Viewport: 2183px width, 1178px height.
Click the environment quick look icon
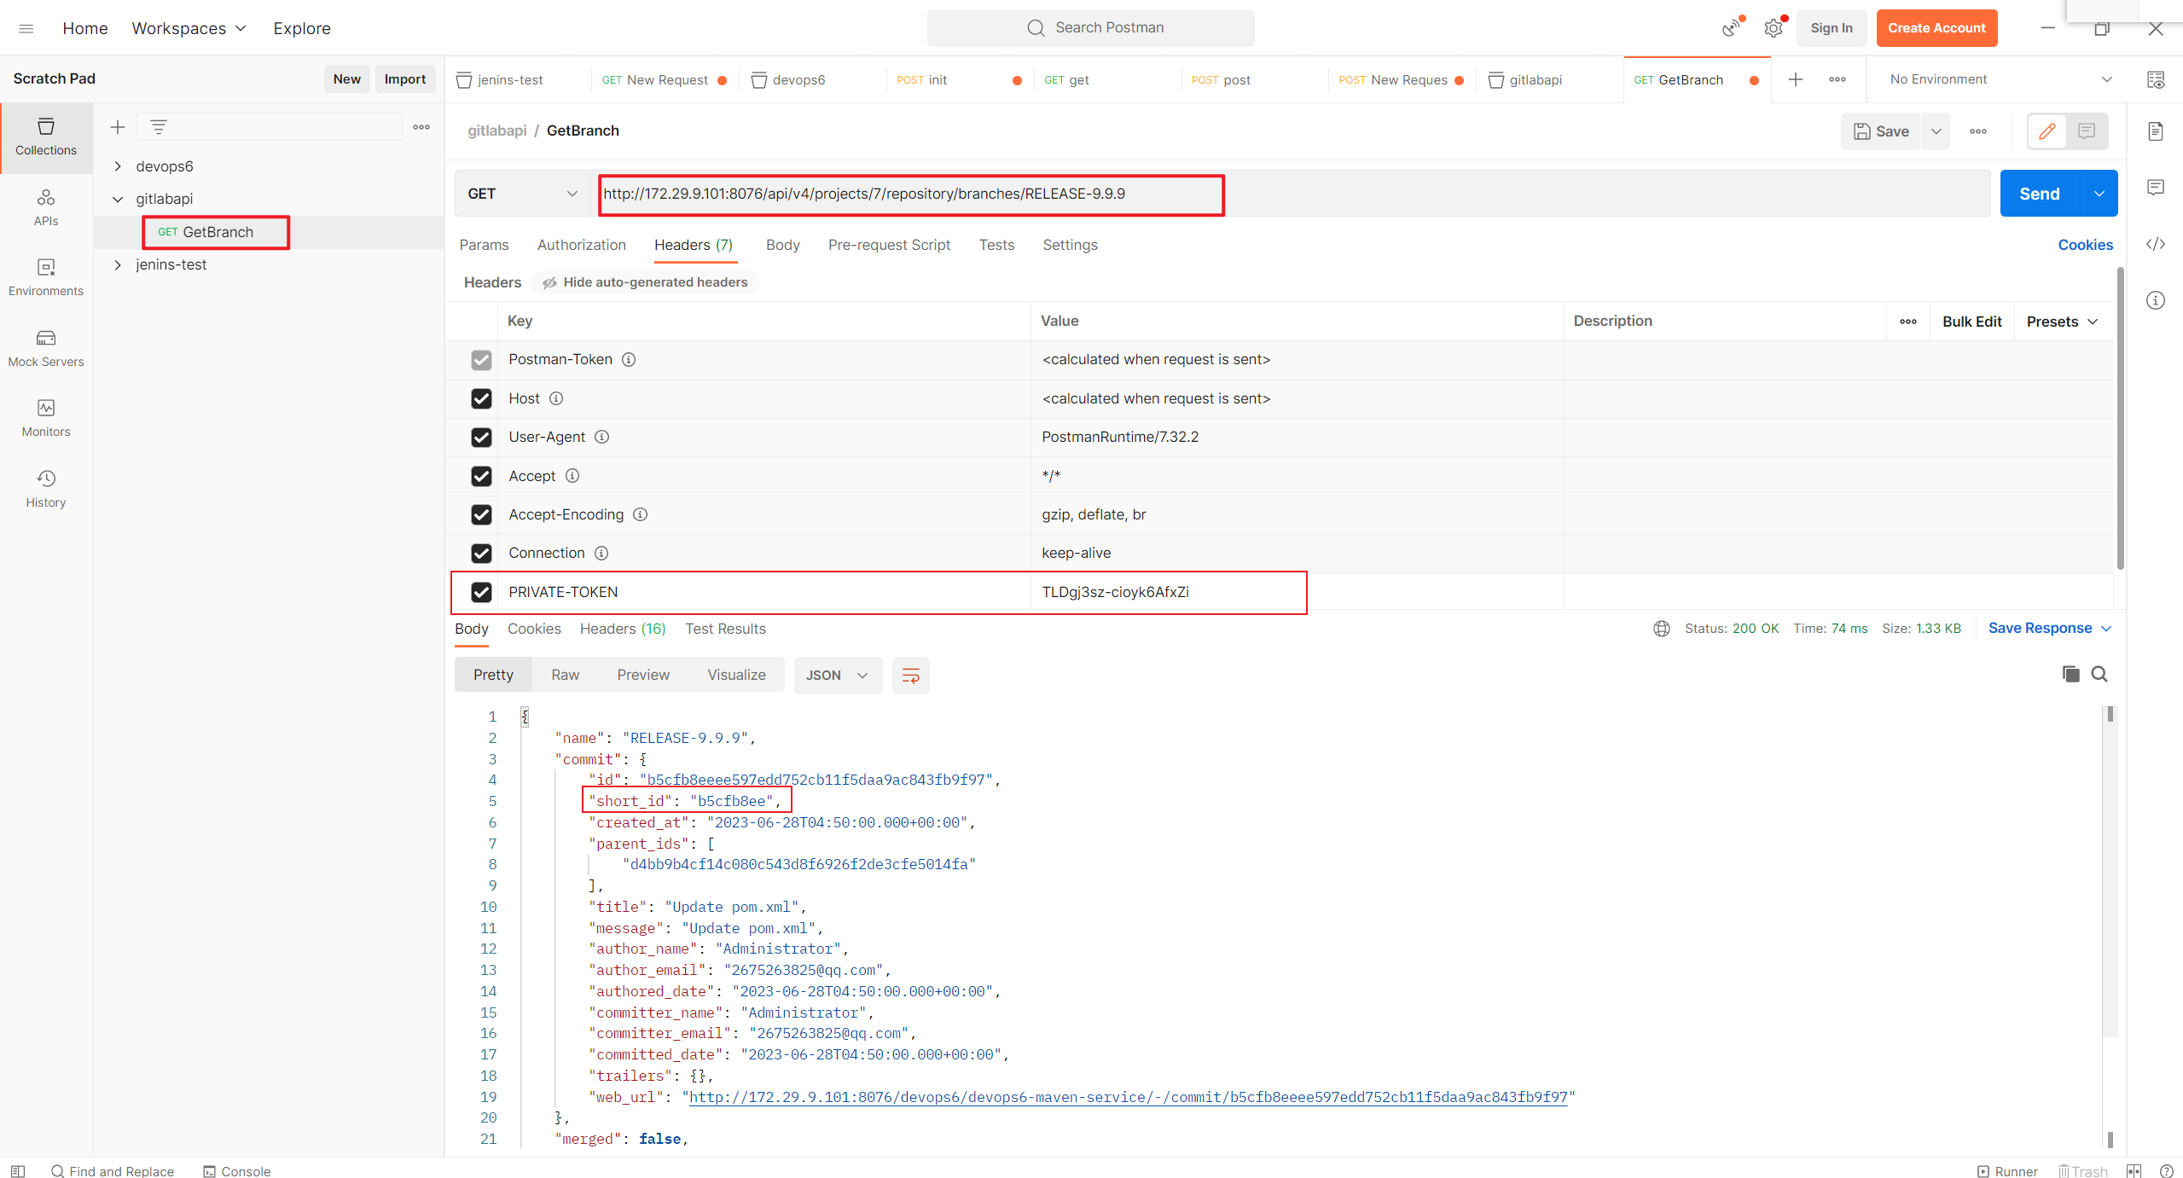tap(2156, 79)
